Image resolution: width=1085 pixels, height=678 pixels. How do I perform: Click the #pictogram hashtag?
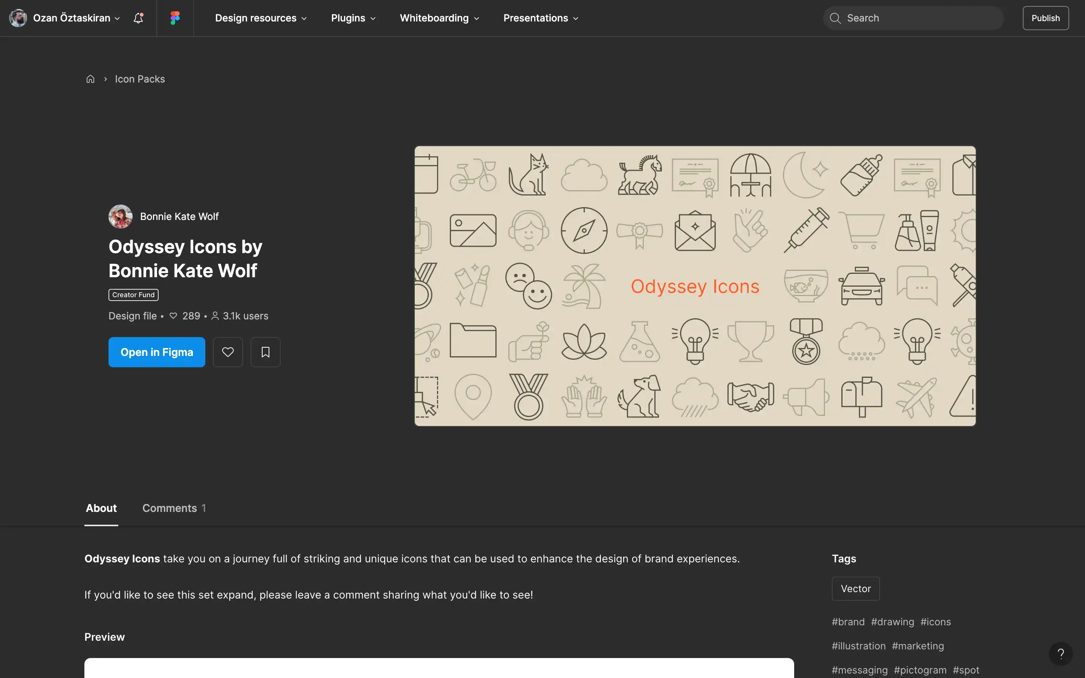(920, 670)
